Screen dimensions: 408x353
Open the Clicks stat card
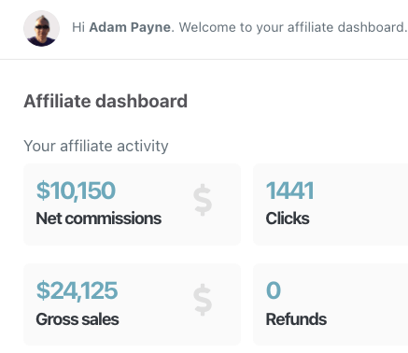331,205
